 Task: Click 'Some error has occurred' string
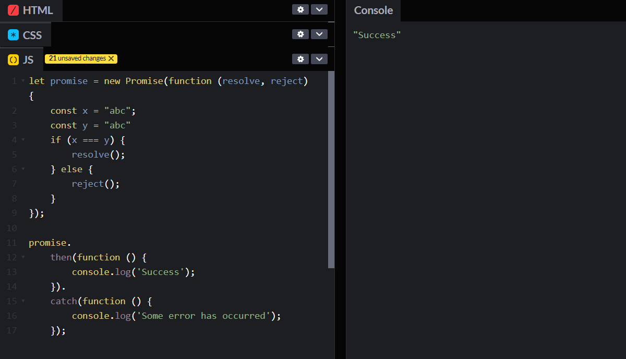(x=203, y=316)
